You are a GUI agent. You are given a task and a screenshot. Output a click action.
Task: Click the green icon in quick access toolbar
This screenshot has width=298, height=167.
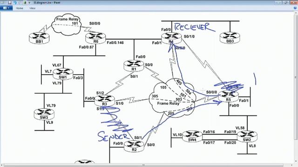click(25, 3)
